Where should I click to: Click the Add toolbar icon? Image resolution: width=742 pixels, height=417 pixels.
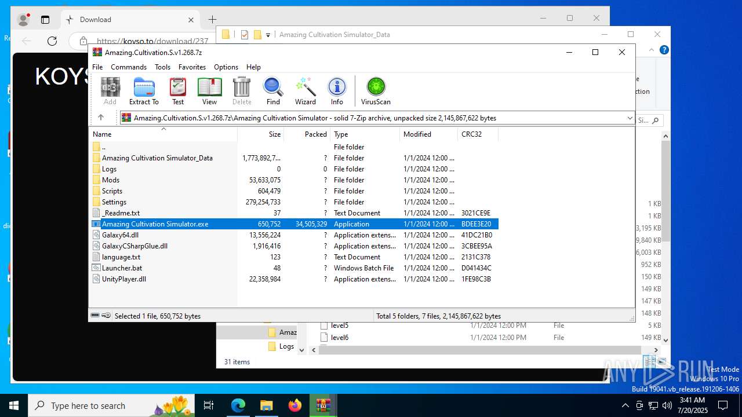coord(110,92)
